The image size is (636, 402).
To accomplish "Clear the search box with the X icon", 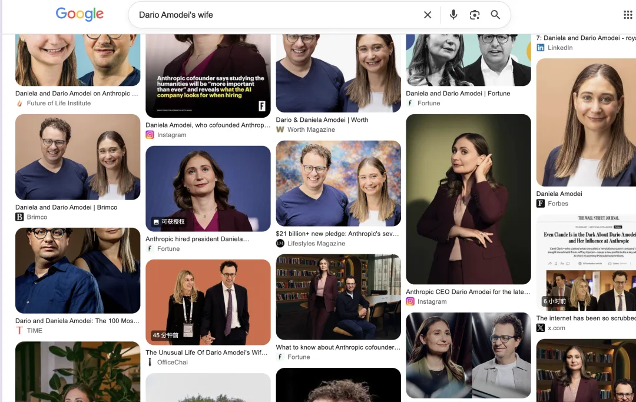I will tap(428, 15).
